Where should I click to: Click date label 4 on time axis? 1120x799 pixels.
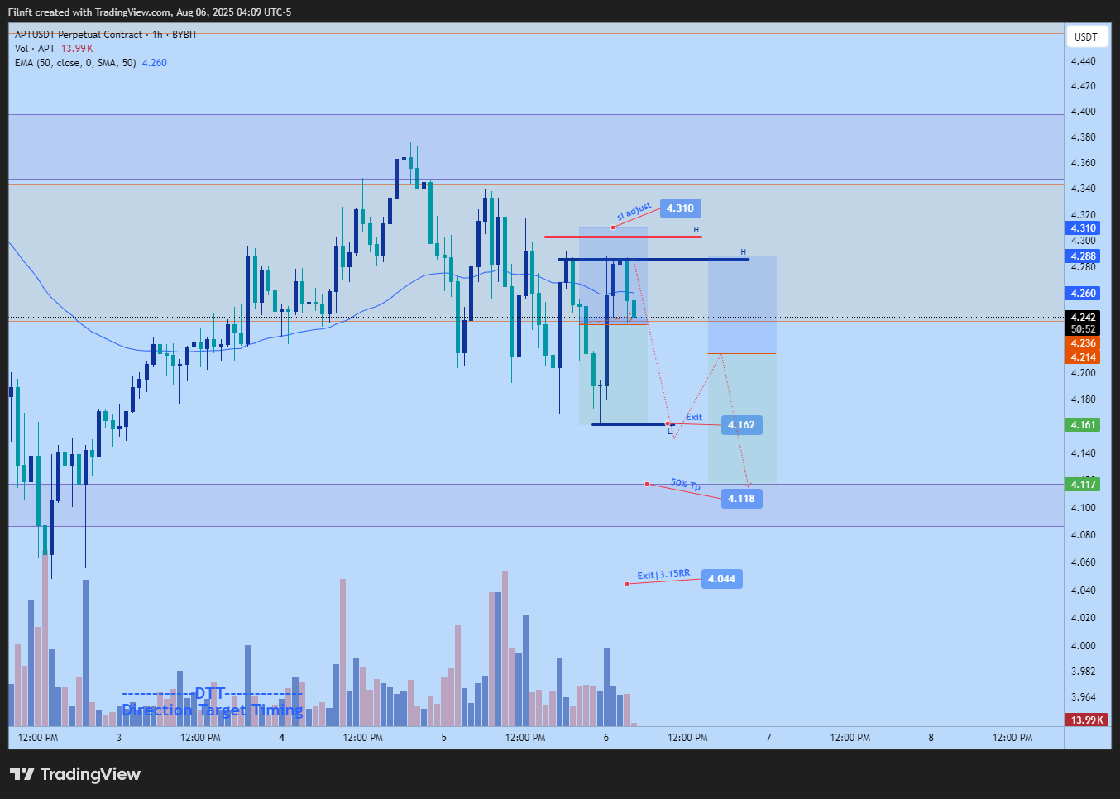(281, 738)
